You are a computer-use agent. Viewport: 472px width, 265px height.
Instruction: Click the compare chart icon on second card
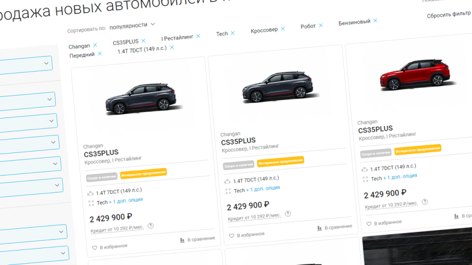[320, 228]
